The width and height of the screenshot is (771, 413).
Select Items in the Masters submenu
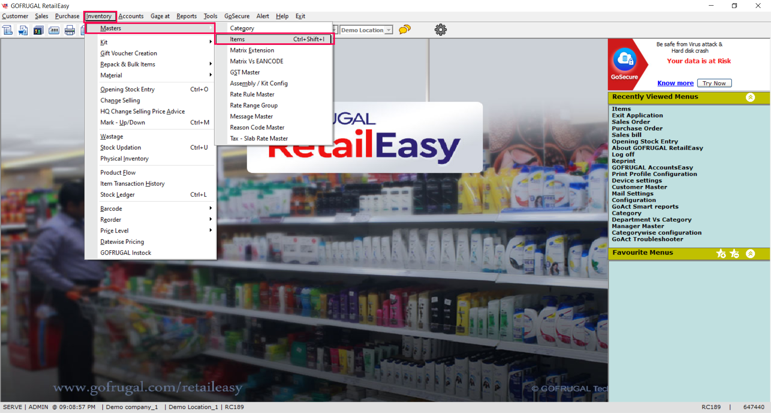274,39
